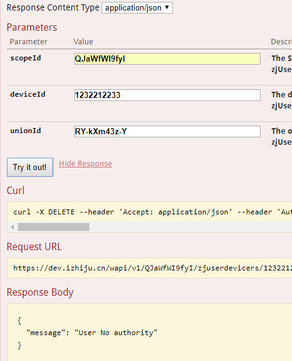This screenshot has height=361, width=292.
Task: Click the Curl section heading
Action: pyautogui.click(x=15, y=190)
